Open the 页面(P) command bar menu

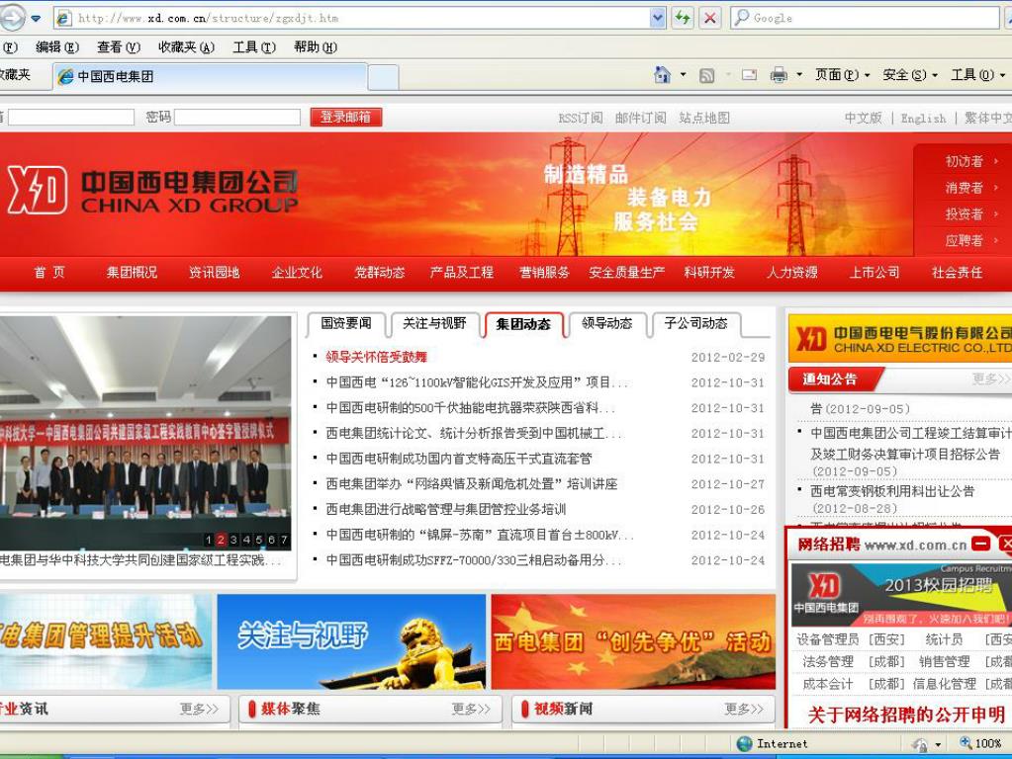pyautogui.click(x=842, y=75)
